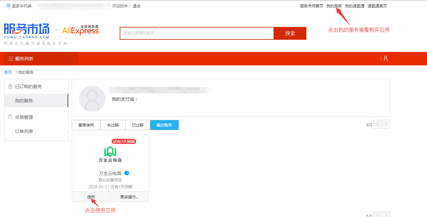Go to 首页 in the breadcrumb

[x=8, y=72]
